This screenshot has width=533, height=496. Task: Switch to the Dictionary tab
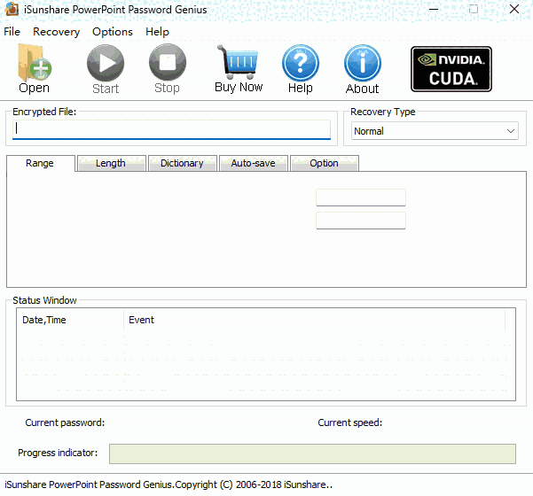[x=182, y=163]
